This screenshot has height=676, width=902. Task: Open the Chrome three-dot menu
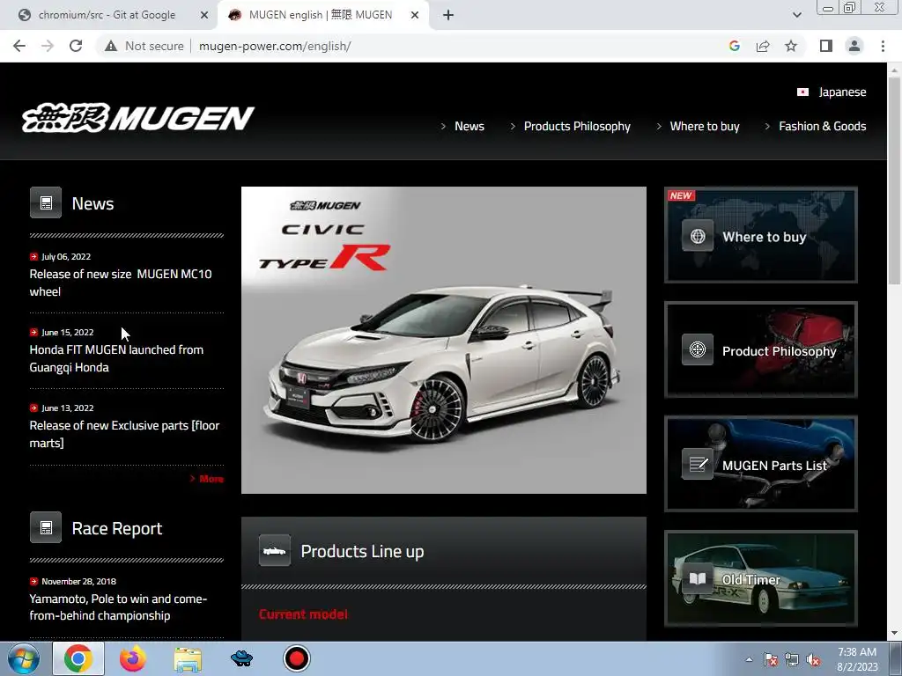pyautogui.click(x=883, y=46)
